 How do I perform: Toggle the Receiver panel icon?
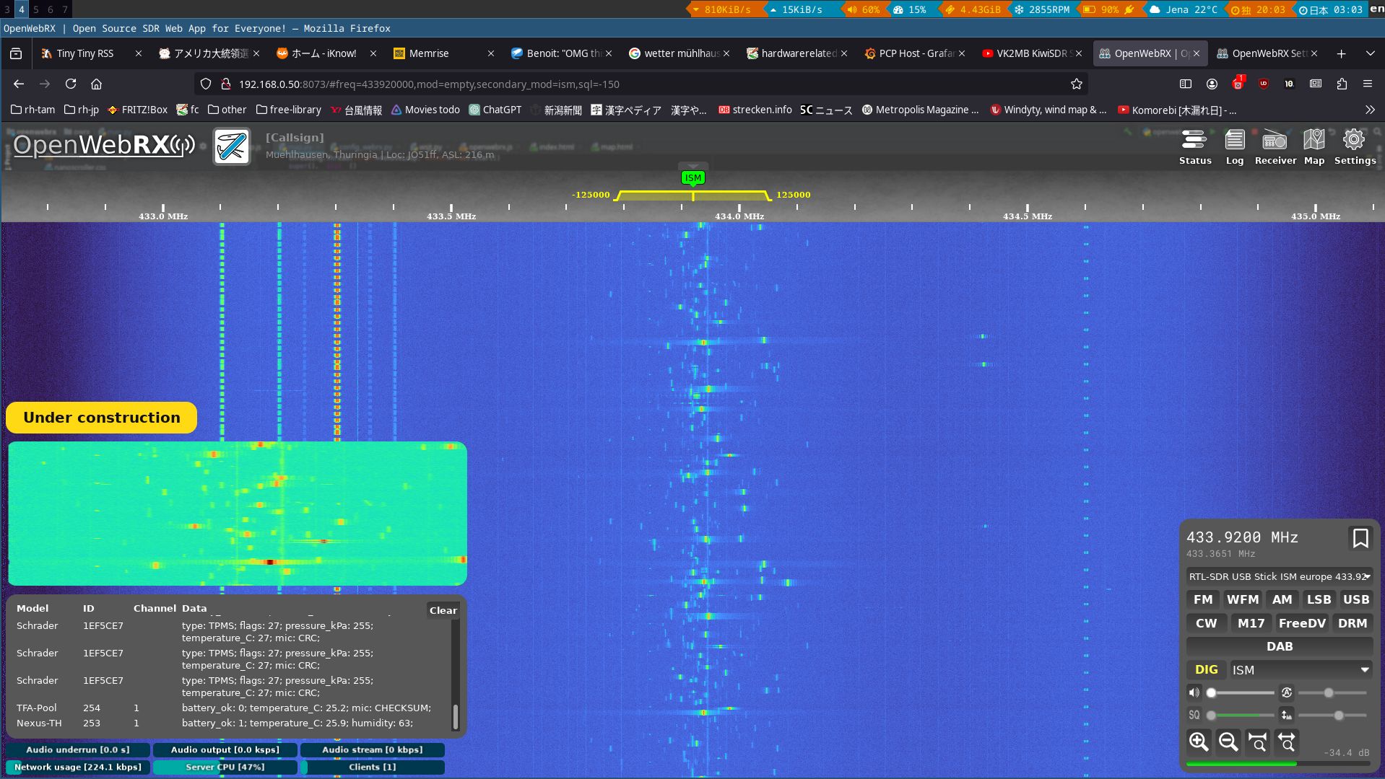(x=1275, y=148)
